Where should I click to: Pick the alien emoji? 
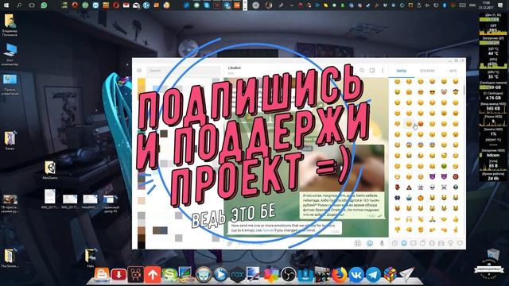[x=456, y=187]
